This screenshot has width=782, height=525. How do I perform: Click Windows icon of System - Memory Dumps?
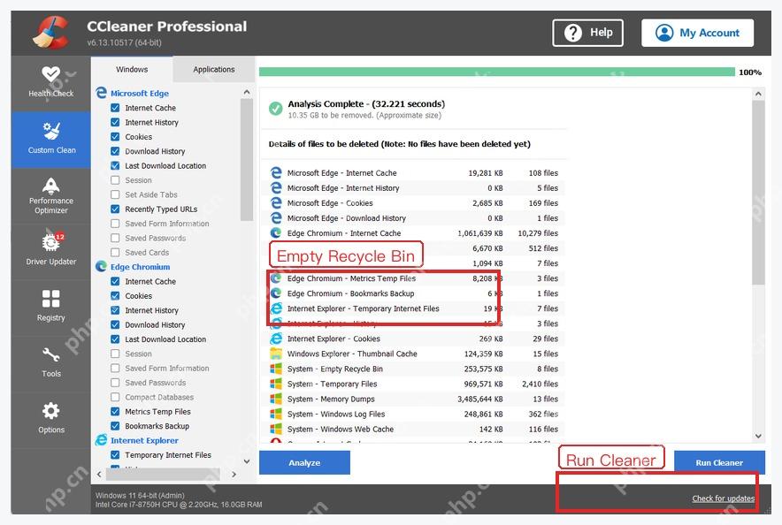276,399
